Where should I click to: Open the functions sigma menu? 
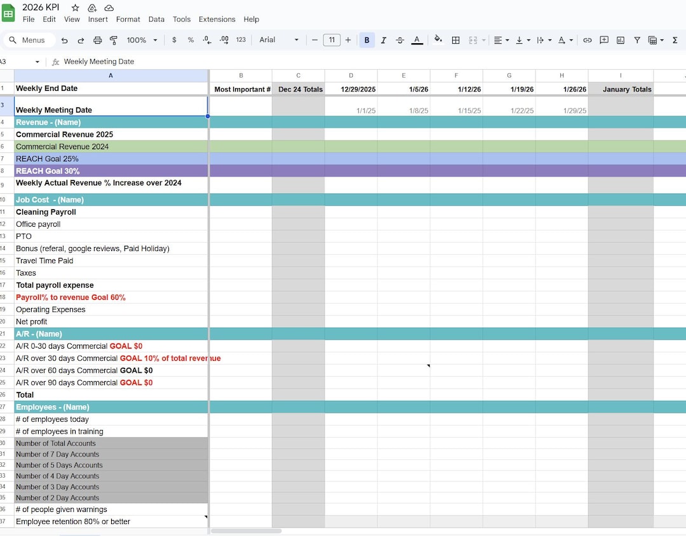click(675, 40)
